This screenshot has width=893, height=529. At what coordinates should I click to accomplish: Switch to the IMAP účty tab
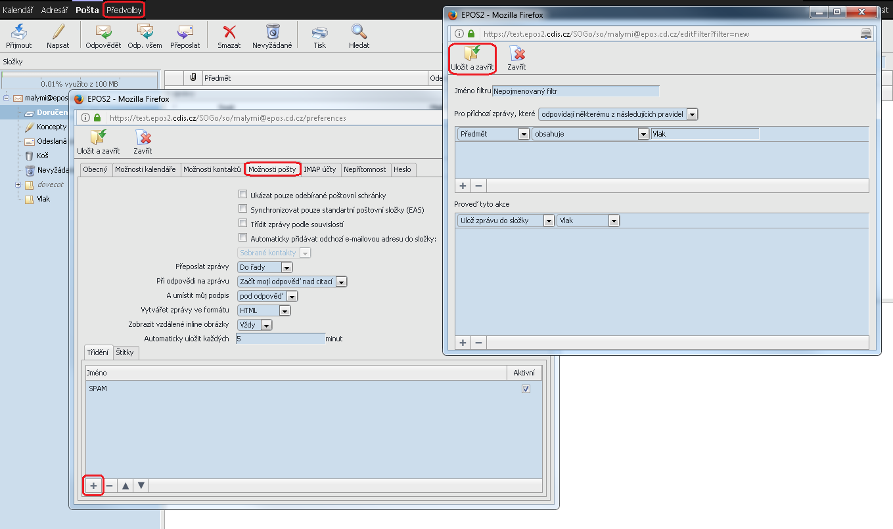point(320,169)
